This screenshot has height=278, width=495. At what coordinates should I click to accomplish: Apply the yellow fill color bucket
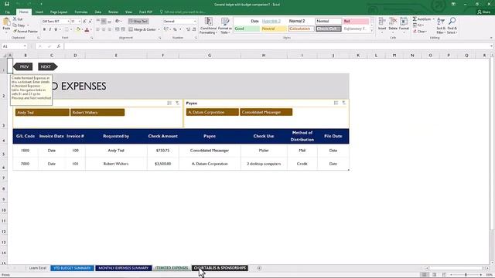[78, 29]
